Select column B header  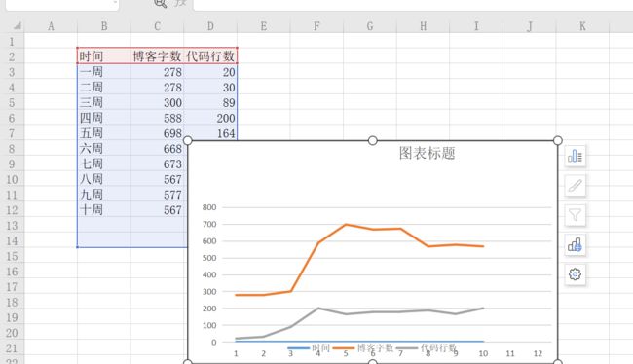[104, 26]
